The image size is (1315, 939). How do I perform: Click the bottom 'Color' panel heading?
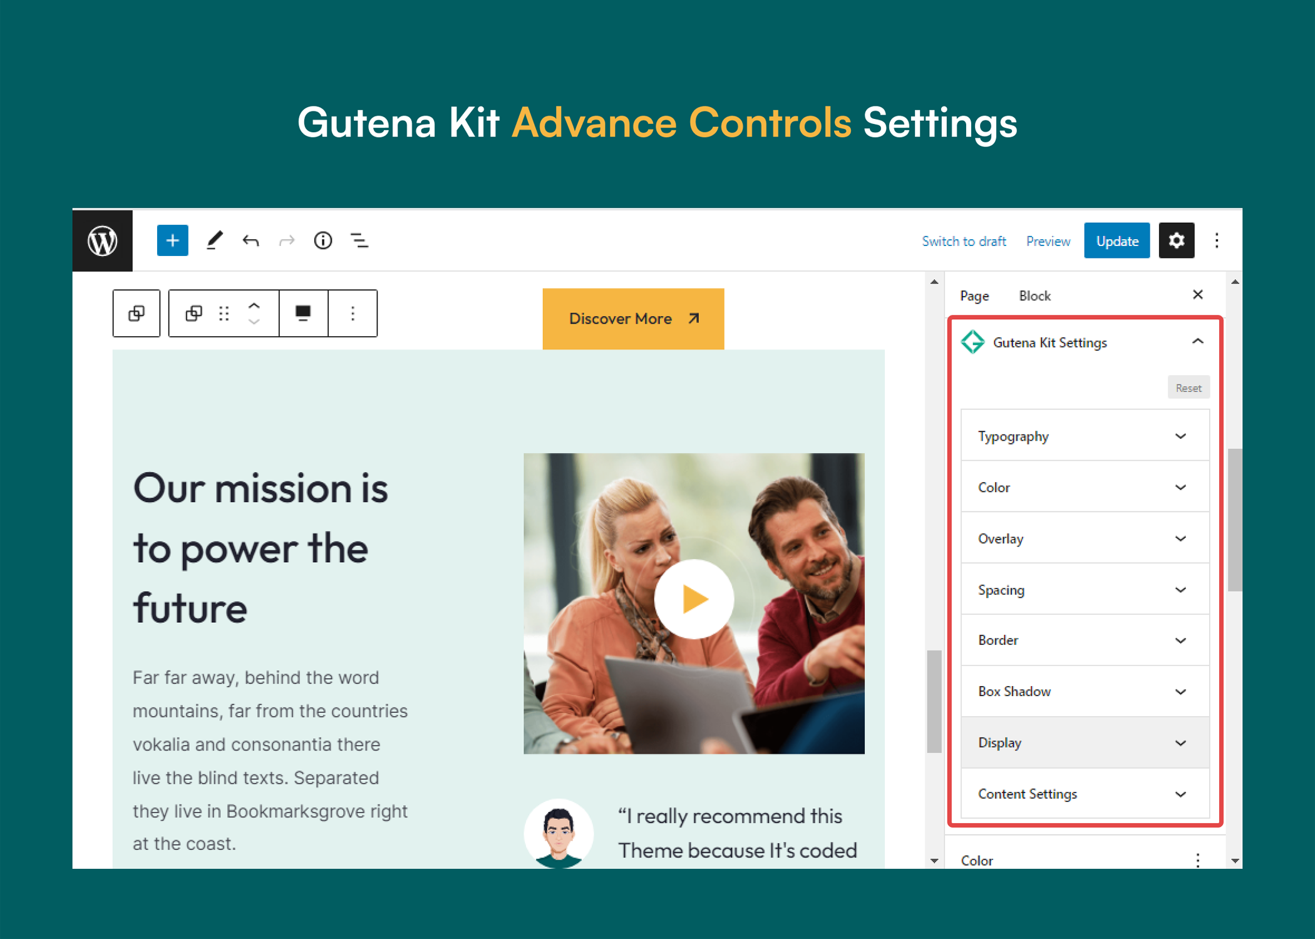click(977, 861)
